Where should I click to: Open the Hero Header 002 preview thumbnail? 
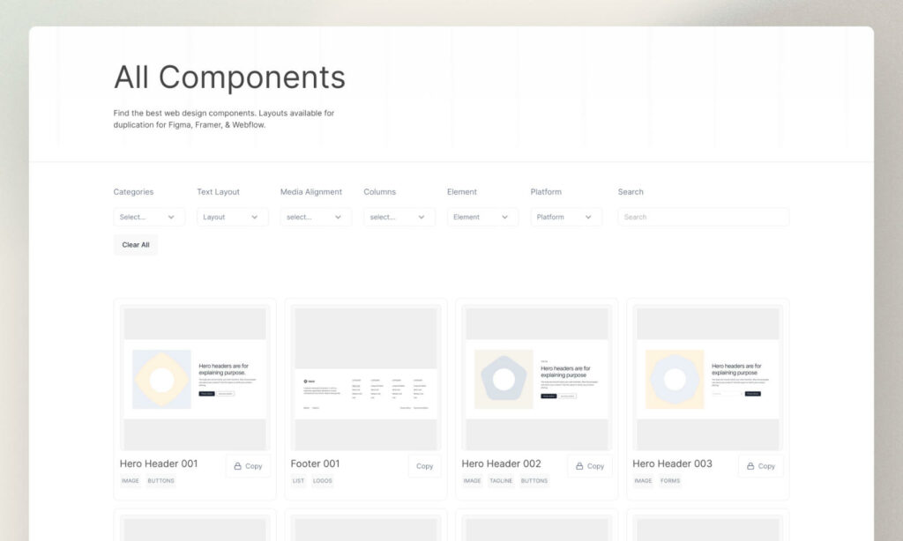coord(535,377)
